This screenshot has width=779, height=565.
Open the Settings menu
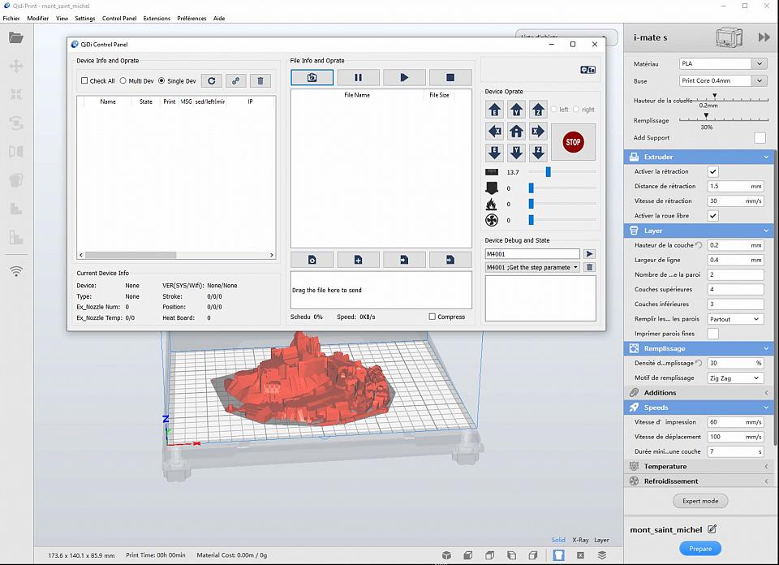[x=85, y=19]
